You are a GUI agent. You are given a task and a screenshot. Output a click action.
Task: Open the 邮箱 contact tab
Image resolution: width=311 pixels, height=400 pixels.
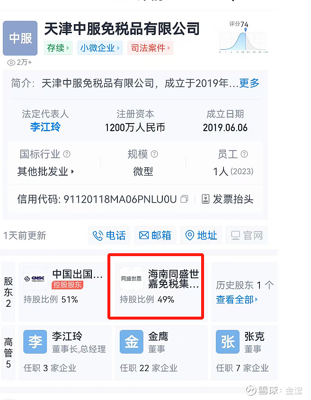[155, 235]
